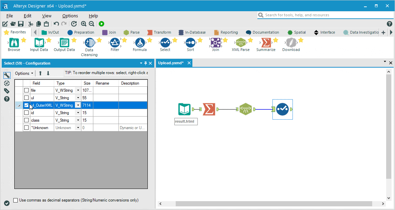Open the View menu

(x=47, y=16)
